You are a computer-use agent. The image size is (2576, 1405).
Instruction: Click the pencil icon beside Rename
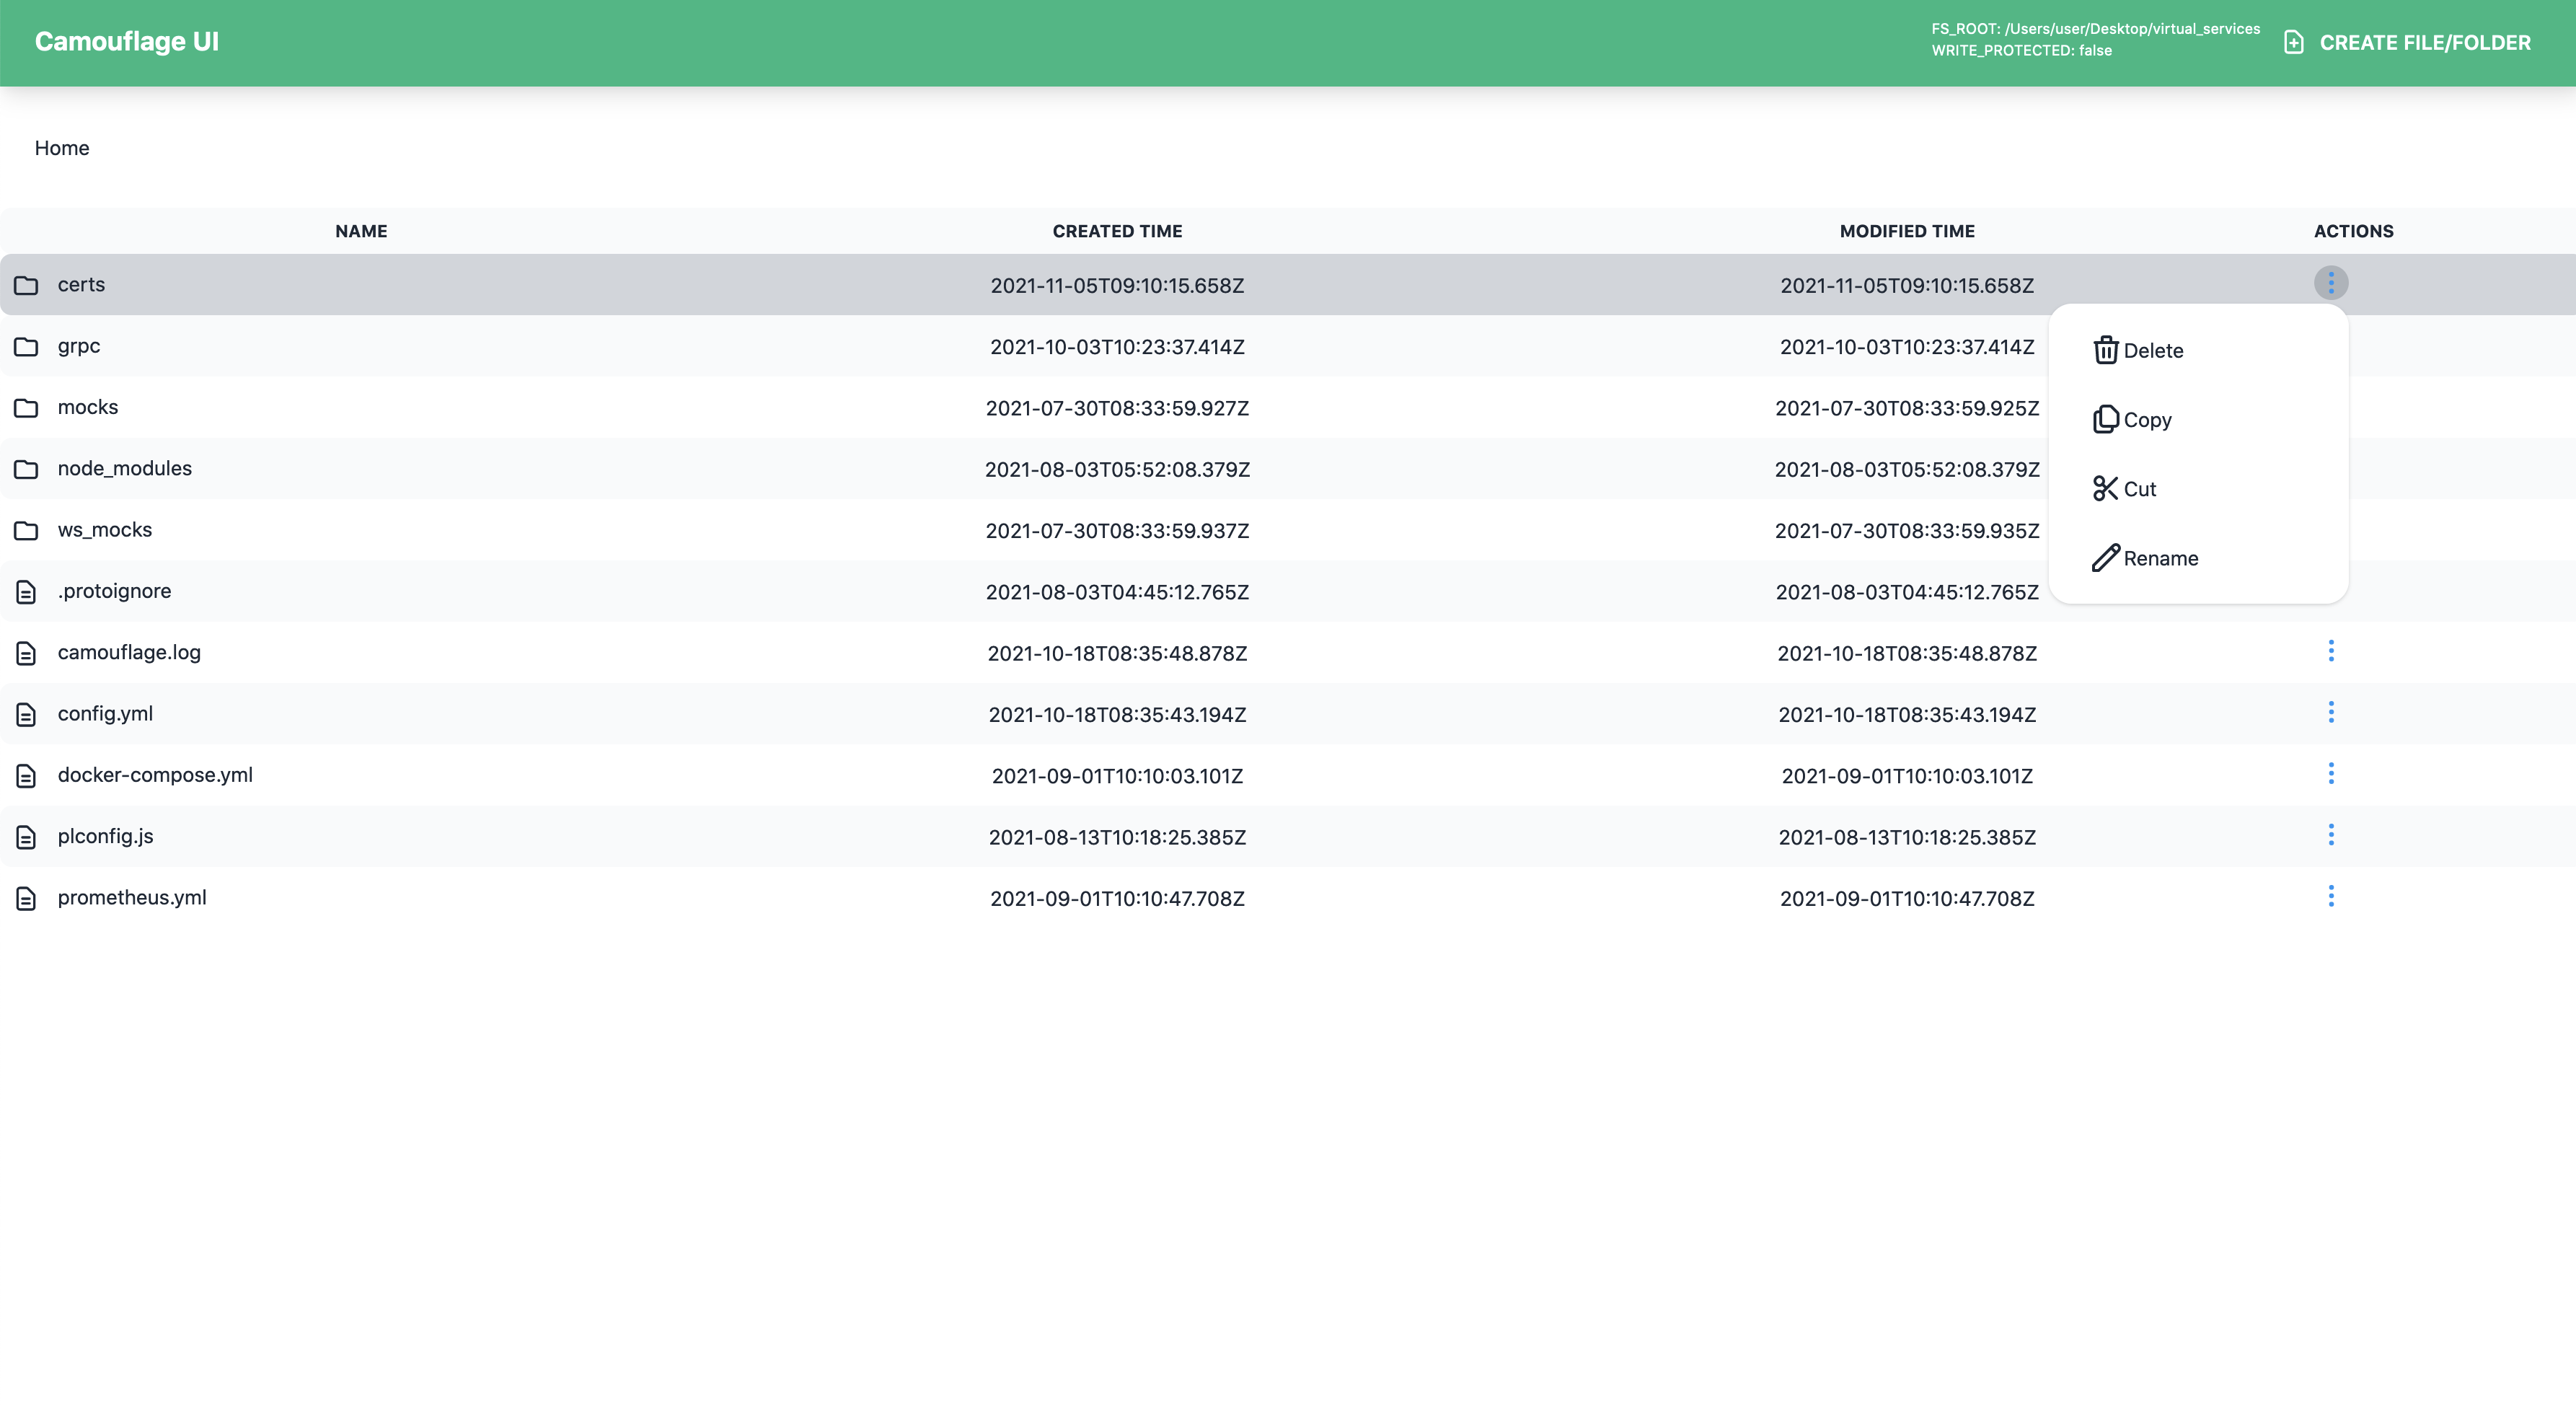2105,557
